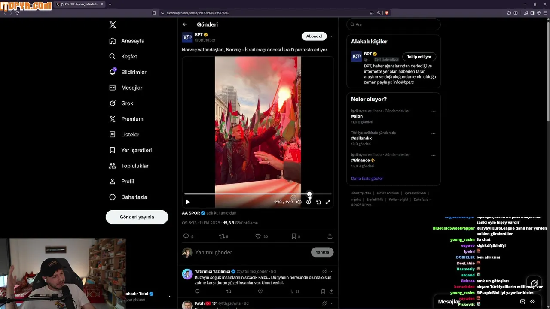
Task: Click bookmark icon in address bar
Action: 154,13
